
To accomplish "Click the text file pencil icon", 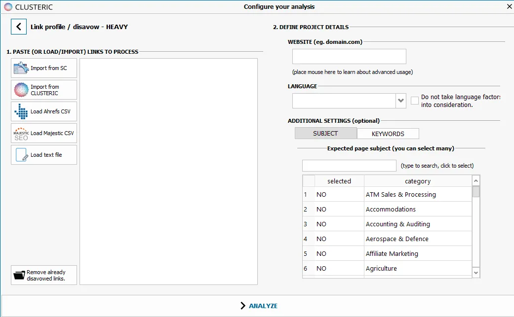I will [x=22, y=155].
